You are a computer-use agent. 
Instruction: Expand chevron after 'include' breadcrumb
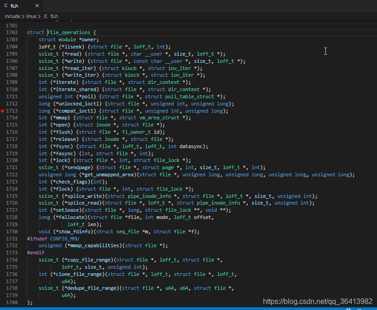(23, 16)
